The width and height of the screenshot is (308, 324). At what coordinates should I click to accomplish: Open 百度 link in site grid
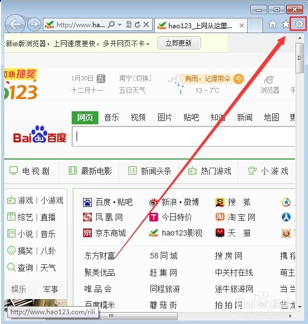point(103,202)
